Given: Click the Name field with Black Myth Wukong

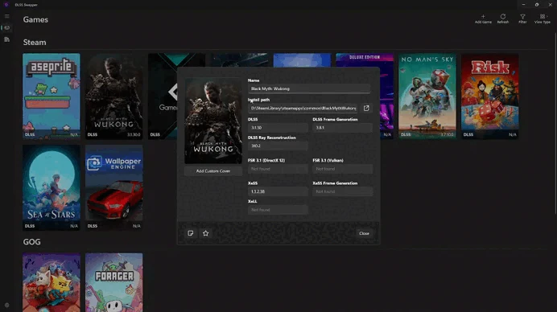Looking at the screenshot, I should (309, 88).
